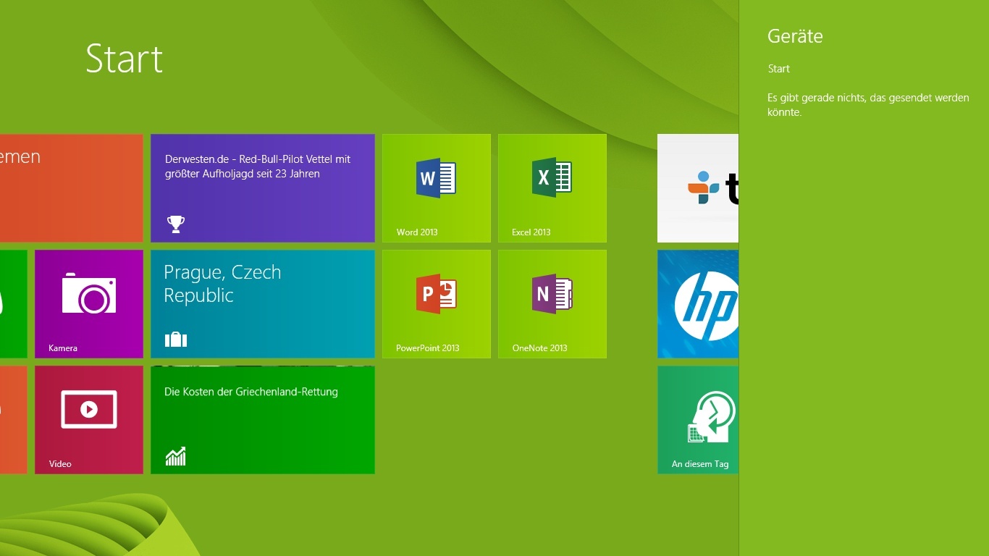This screenshot has width=989, height=556.
Task: Click the briefcase icon on the Prague weather tile
Action: click(x=175, y=339)
